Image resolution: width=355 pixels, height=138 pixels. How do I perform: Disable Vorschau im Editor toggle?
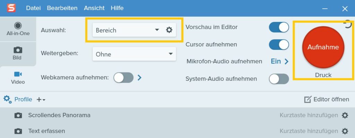click(x=279, y=27)
